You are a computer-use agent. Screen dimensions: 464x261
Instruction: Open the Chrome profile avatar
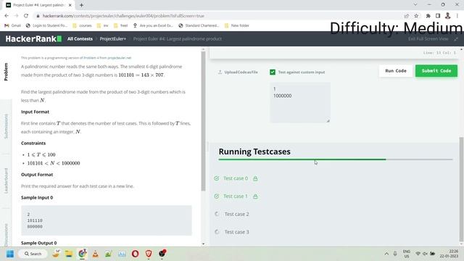pyautogui.click(x=448, y=16)
